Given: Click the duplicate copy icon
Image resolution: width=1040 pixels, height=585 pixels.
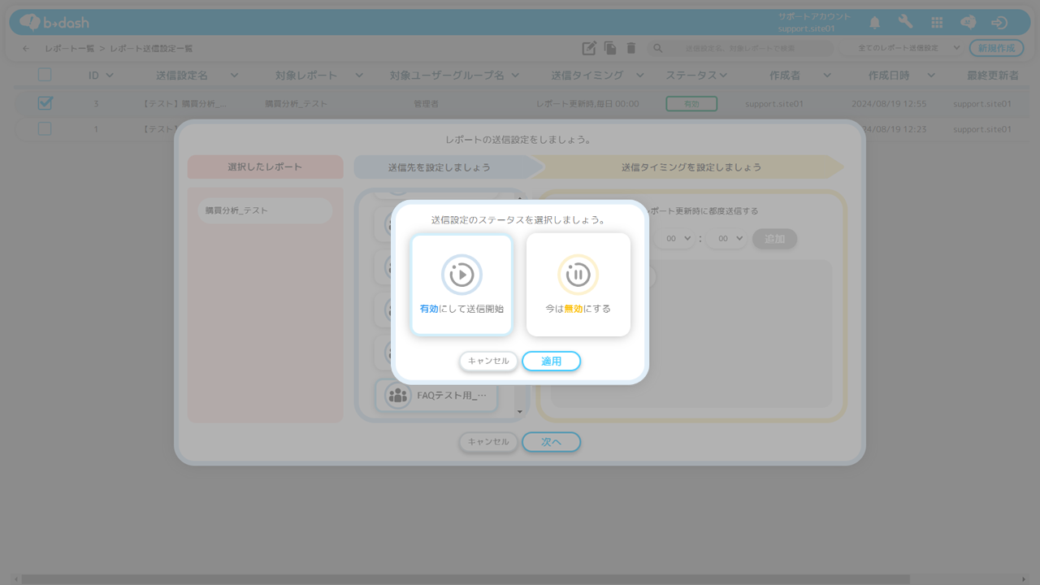Looking at the screenshot, I should 610,49.
